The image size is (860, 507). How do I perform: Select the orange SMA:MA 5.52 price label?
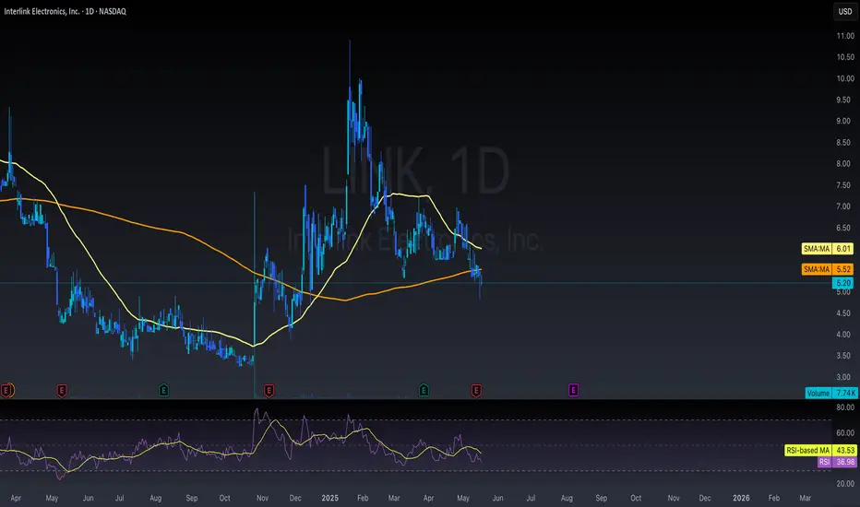[x=827, y=269]
